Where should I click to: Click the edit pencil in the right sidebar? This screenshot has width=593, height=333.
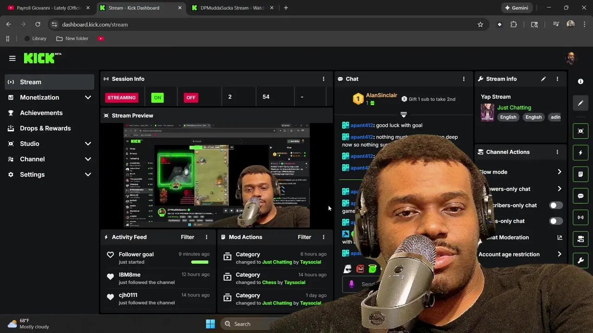(x=580, y=103)
